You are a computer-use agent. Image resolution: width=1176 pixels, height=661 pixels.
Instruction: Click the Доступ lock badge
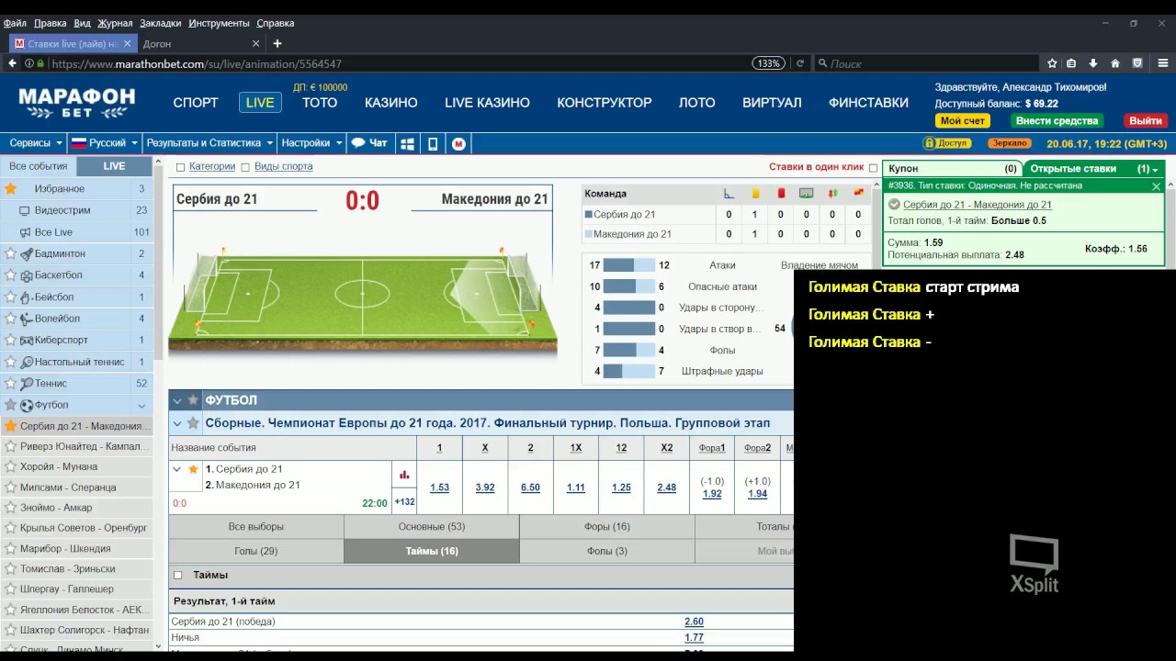946,143
